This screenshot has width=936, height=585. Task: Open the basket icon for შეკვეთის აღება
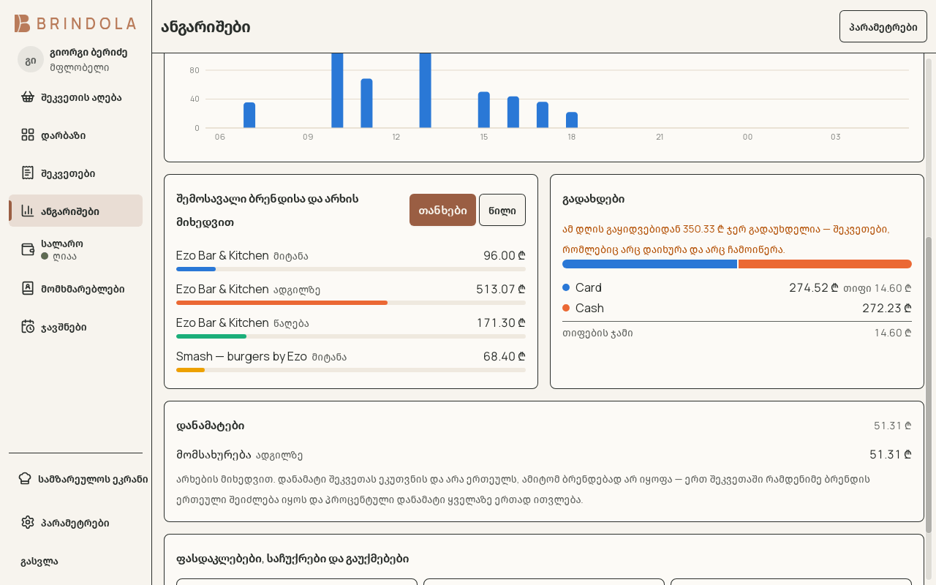(28, 97)
